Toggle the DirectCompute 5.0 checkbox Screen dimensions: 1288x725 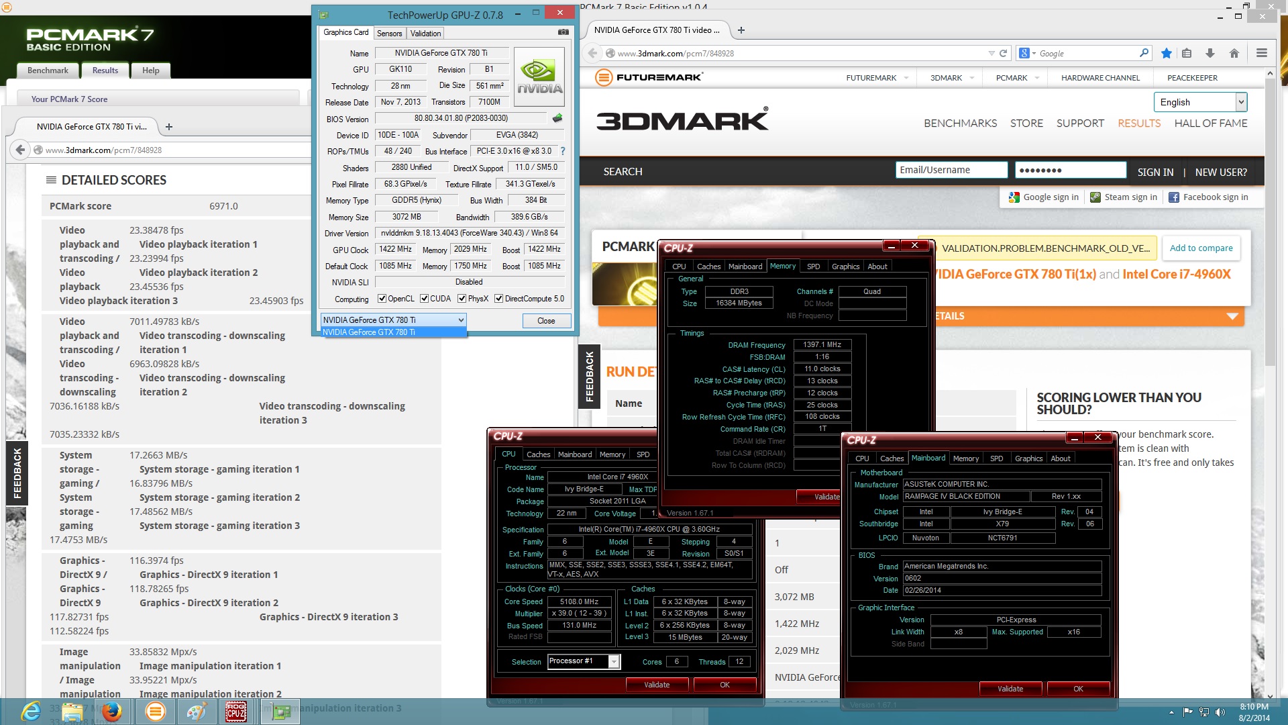point(498,299)
